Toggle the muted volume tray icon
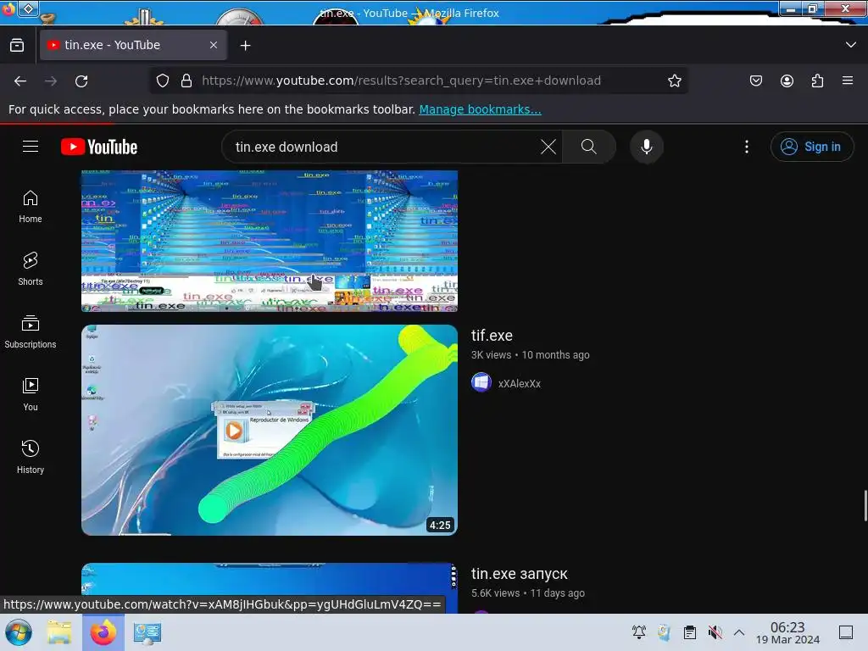 point(715,632)
